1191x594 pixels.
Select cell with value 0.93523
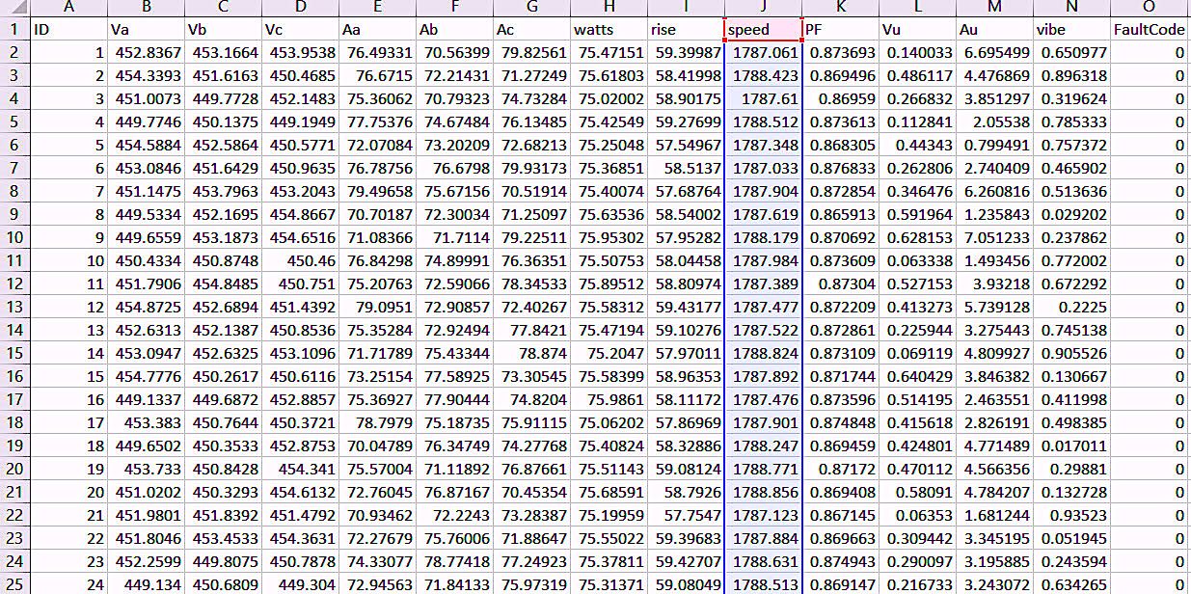1071,515
